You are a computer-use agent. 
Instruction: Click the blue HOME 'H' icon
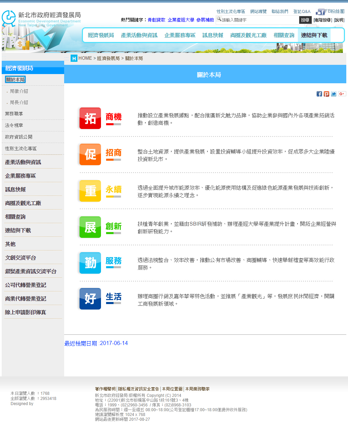pyautogui.click(x=74, y=58)
